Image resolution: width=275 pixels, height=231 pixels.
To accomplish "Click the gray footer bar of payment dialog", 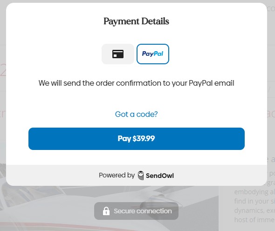I will click(137, 175).
